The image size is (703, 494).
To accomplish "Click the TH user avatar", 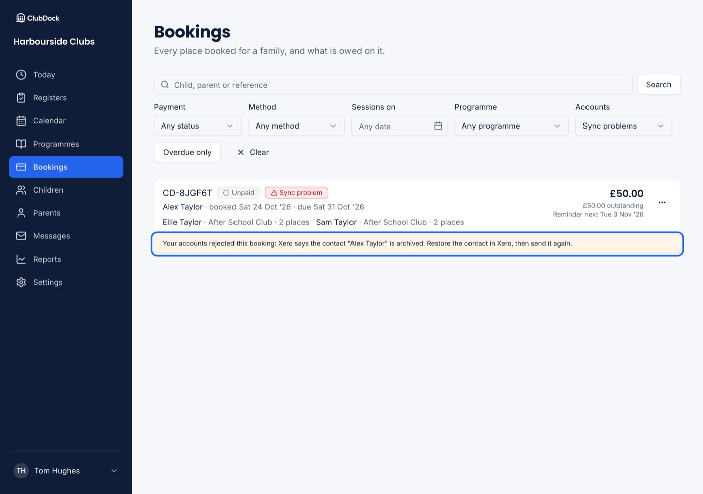I will (21, 471).
